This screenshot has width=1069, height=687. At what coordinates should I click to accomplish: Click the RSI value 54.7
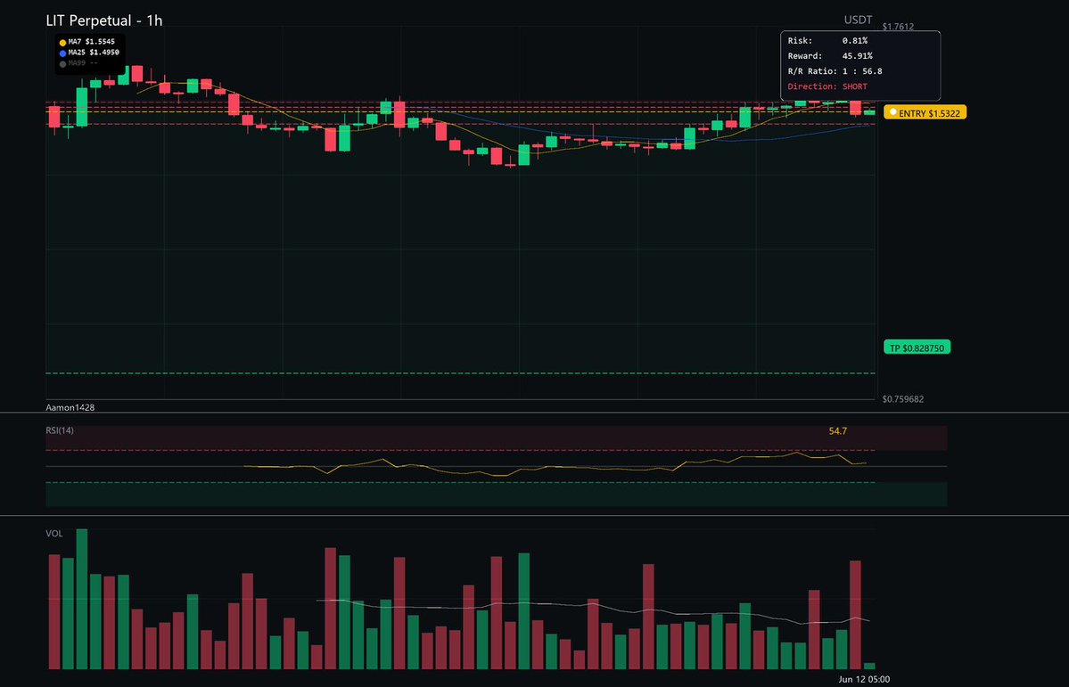pyautogui.click(x=837, y=430)
